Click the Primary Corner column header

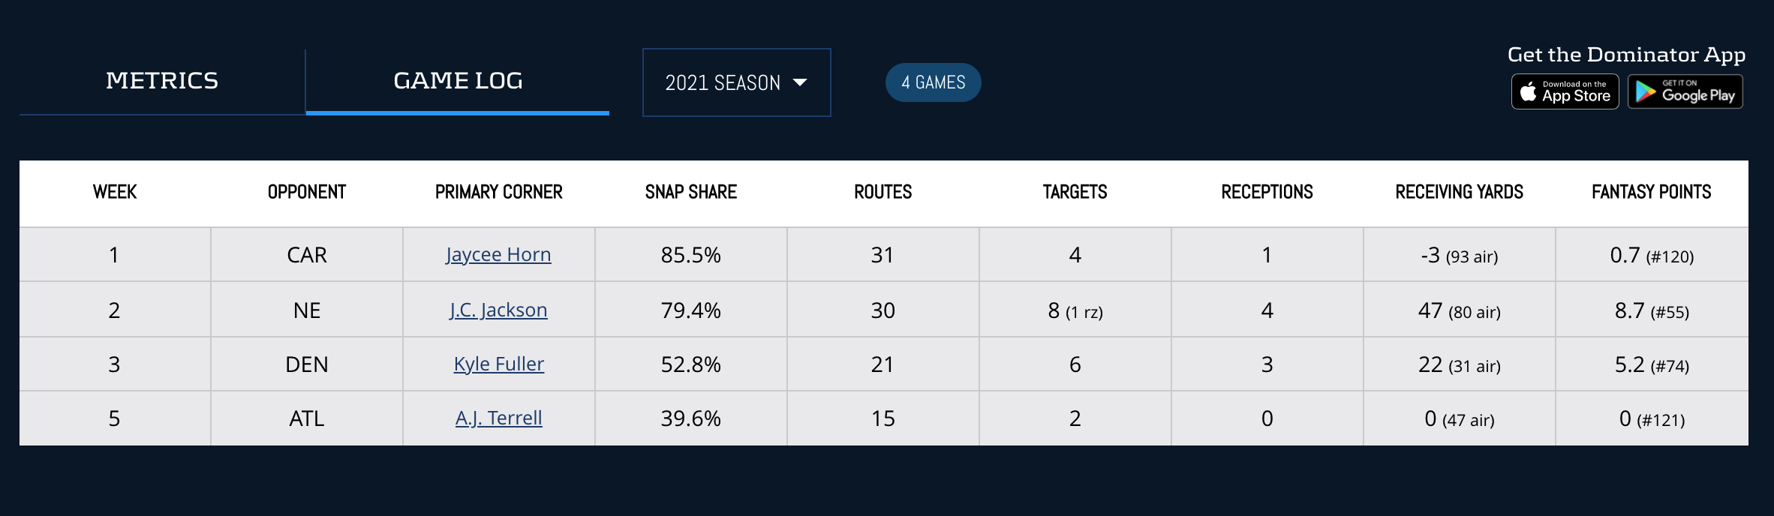pyautogui.click(x=498, y=192)
